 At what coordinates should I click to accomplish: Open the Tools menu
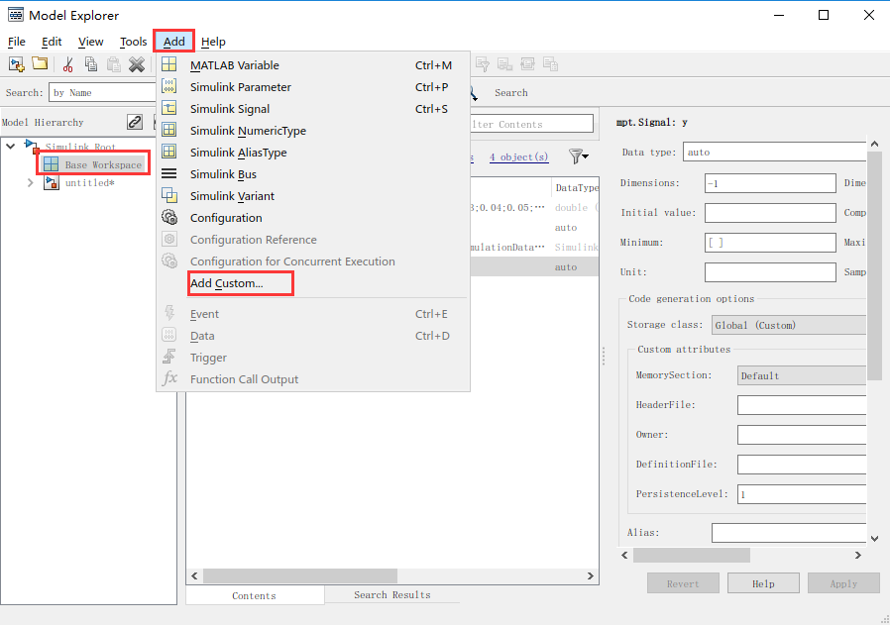pyautogui.click(x=134, y=42)
